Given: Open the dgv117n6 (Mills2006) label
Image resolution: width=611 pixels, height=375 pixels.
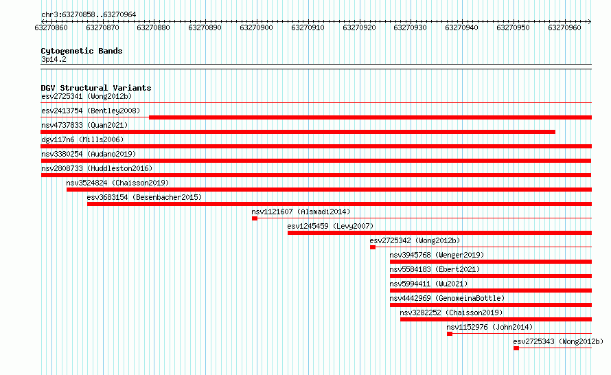Looking at the screenshot, I should tap(82, 139).
